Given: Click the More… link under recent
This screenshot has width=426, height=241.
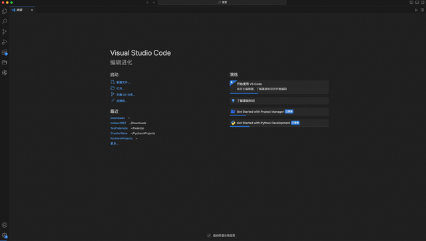Looking at the screenshot, I should pos(114,143).
